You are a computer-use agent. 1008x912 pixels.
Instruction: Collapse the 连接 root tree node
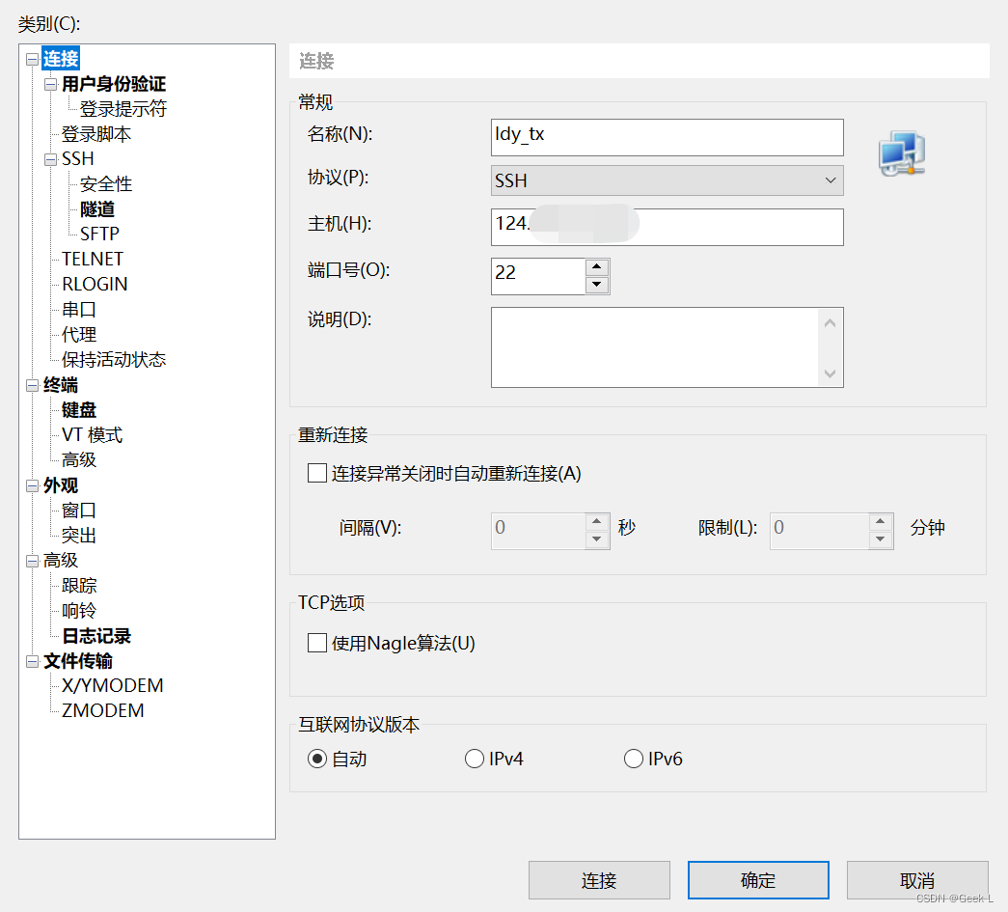click(x=32, y=59)
